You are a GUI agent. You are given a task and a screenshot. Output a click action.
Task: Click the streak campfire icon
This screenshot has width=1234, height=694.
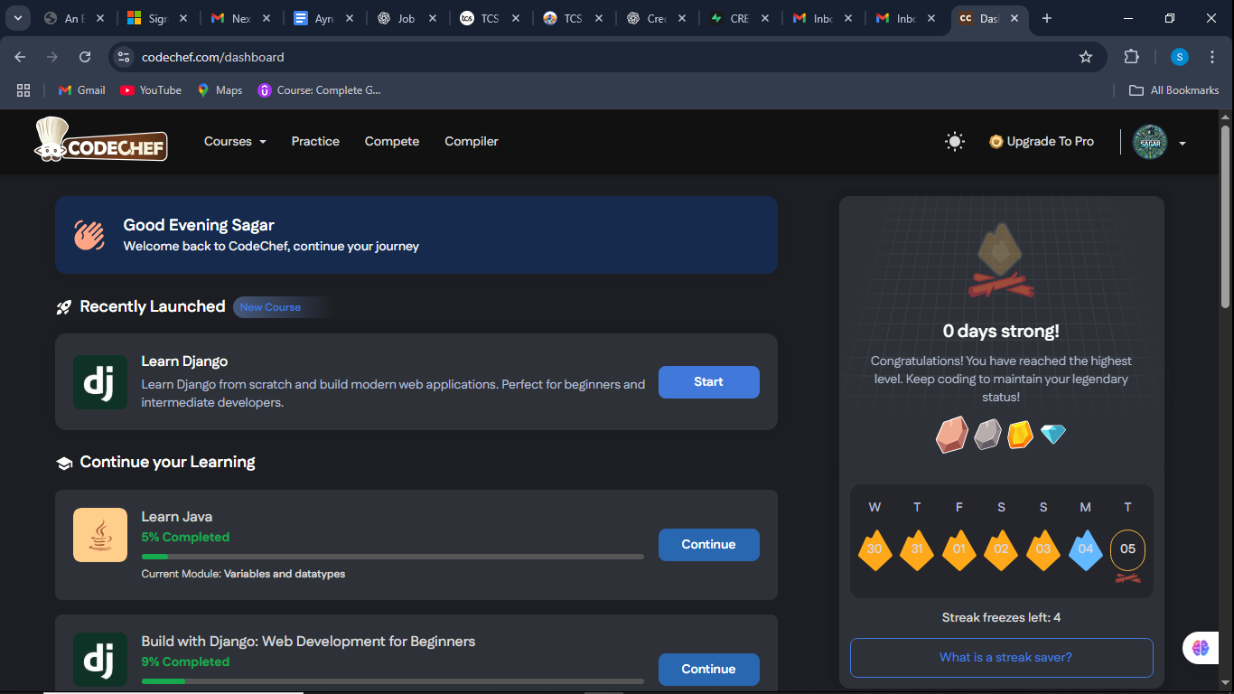pos(1001,260)
